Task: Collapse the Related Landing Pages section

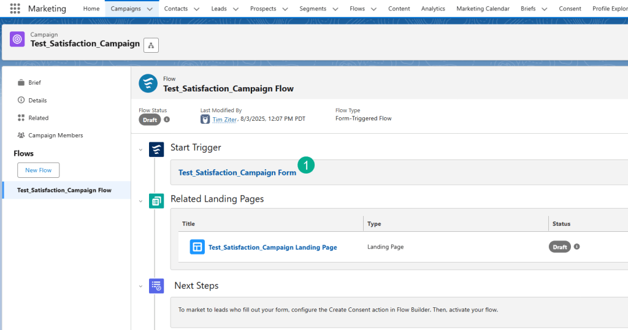Action: click(140, 201)
